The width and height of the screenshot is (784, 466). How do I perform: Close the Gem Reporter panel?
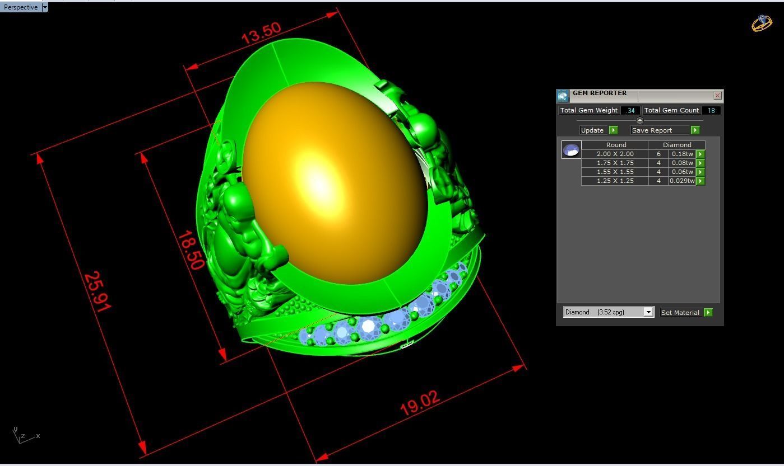point(717,96)
